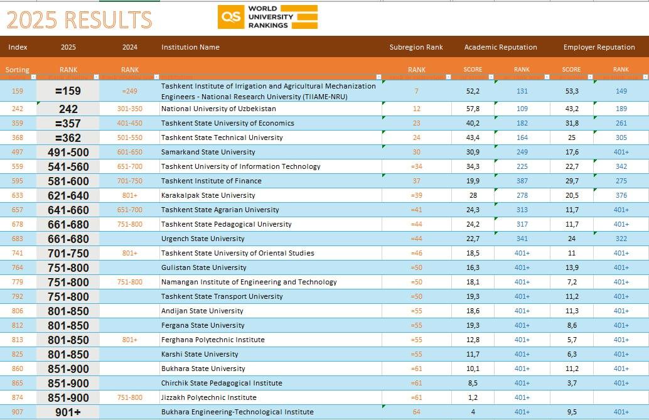This screenshot has width=649, height=420.
Task: Open the 2024 RANK column filter dropdown
Action: pos(155,77)
